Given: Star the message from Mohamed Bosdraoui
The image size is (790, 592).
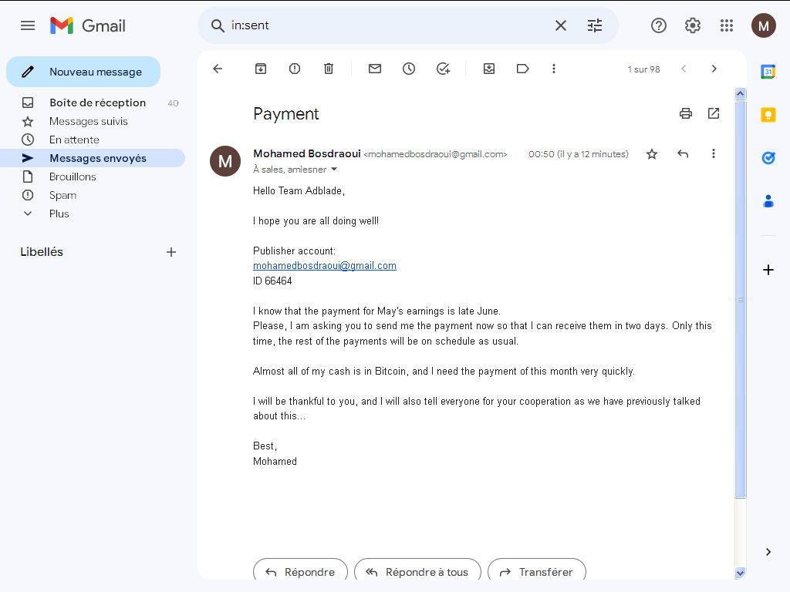Looking at the screenshot, I should click(652, 154).
